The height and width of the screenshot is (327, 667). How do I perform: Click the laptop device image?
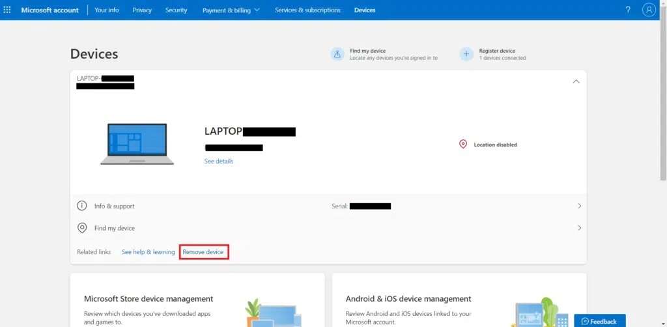point(137,144)
